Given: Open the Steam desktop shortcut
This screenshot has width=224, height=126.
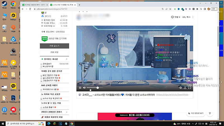Looking at the screenshot, I should 4,4.
